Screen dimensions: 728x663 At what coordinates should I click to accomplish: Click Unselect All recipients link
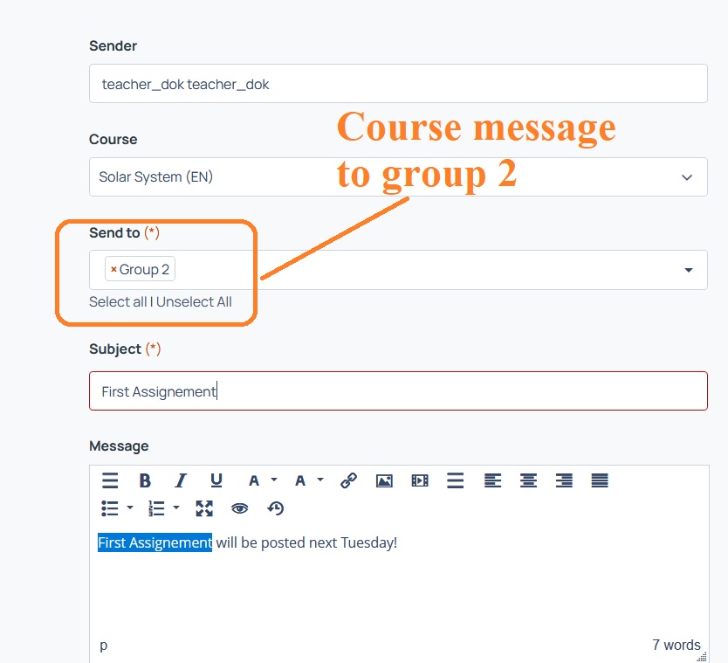pos(194,302)
